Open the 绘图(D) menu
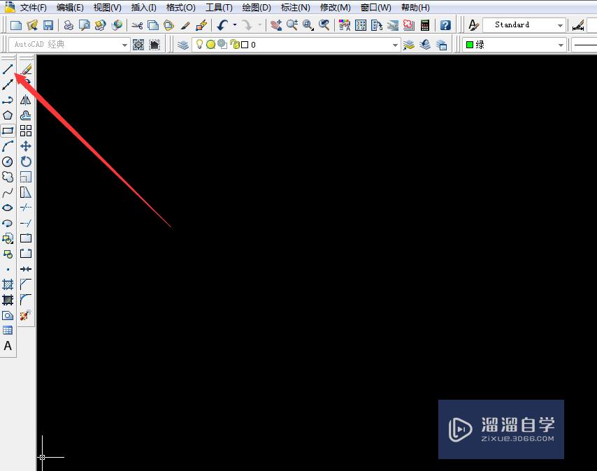The height and width of the screenshot is (471, 597). [256, 8]
